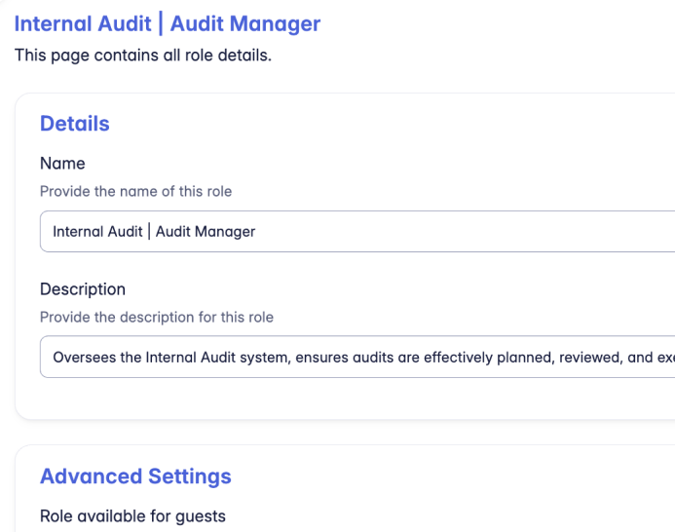This screenshot has width=675, height=532.
Task: Click blank area below Description in Details card
Action: click(x=341, y=399)
